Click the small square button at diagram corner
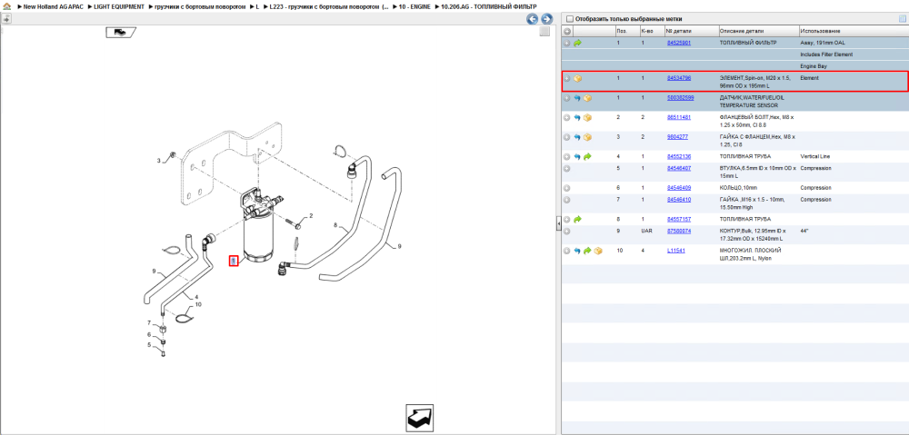The image size is (909, 435). [544, 32]
